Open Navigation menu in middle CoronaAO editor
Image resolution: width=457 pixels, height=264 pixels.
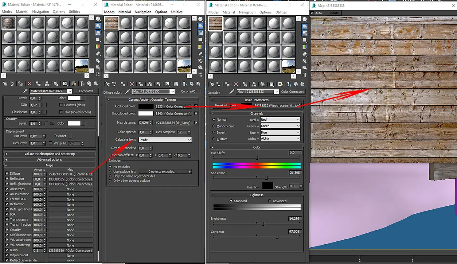pos(143,12)
